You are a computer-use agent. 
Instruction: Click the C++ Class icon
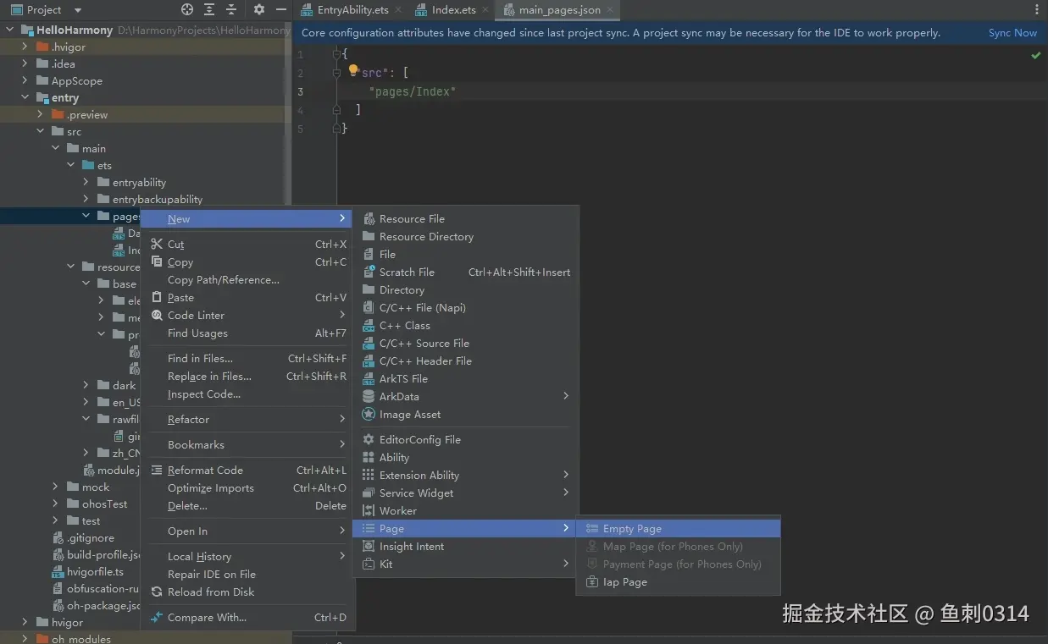coord(369,325)
